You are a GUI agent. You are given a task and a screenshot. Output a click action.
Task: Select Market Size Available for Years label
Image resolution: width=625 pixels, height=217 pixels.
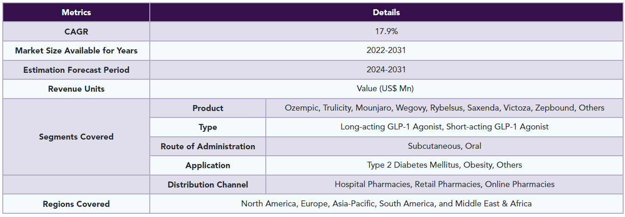pos(76,51)
